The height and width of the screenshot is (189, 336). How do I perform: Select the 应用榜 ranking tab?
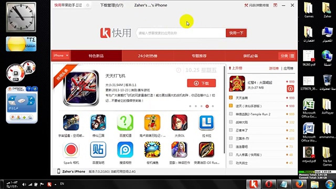[x=288, y=68]
